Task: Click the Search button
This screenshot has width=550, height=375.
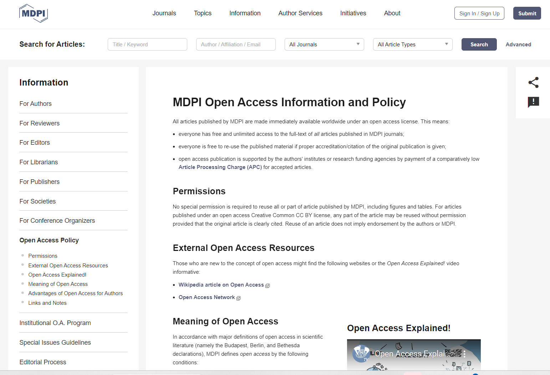Action: 479,45
